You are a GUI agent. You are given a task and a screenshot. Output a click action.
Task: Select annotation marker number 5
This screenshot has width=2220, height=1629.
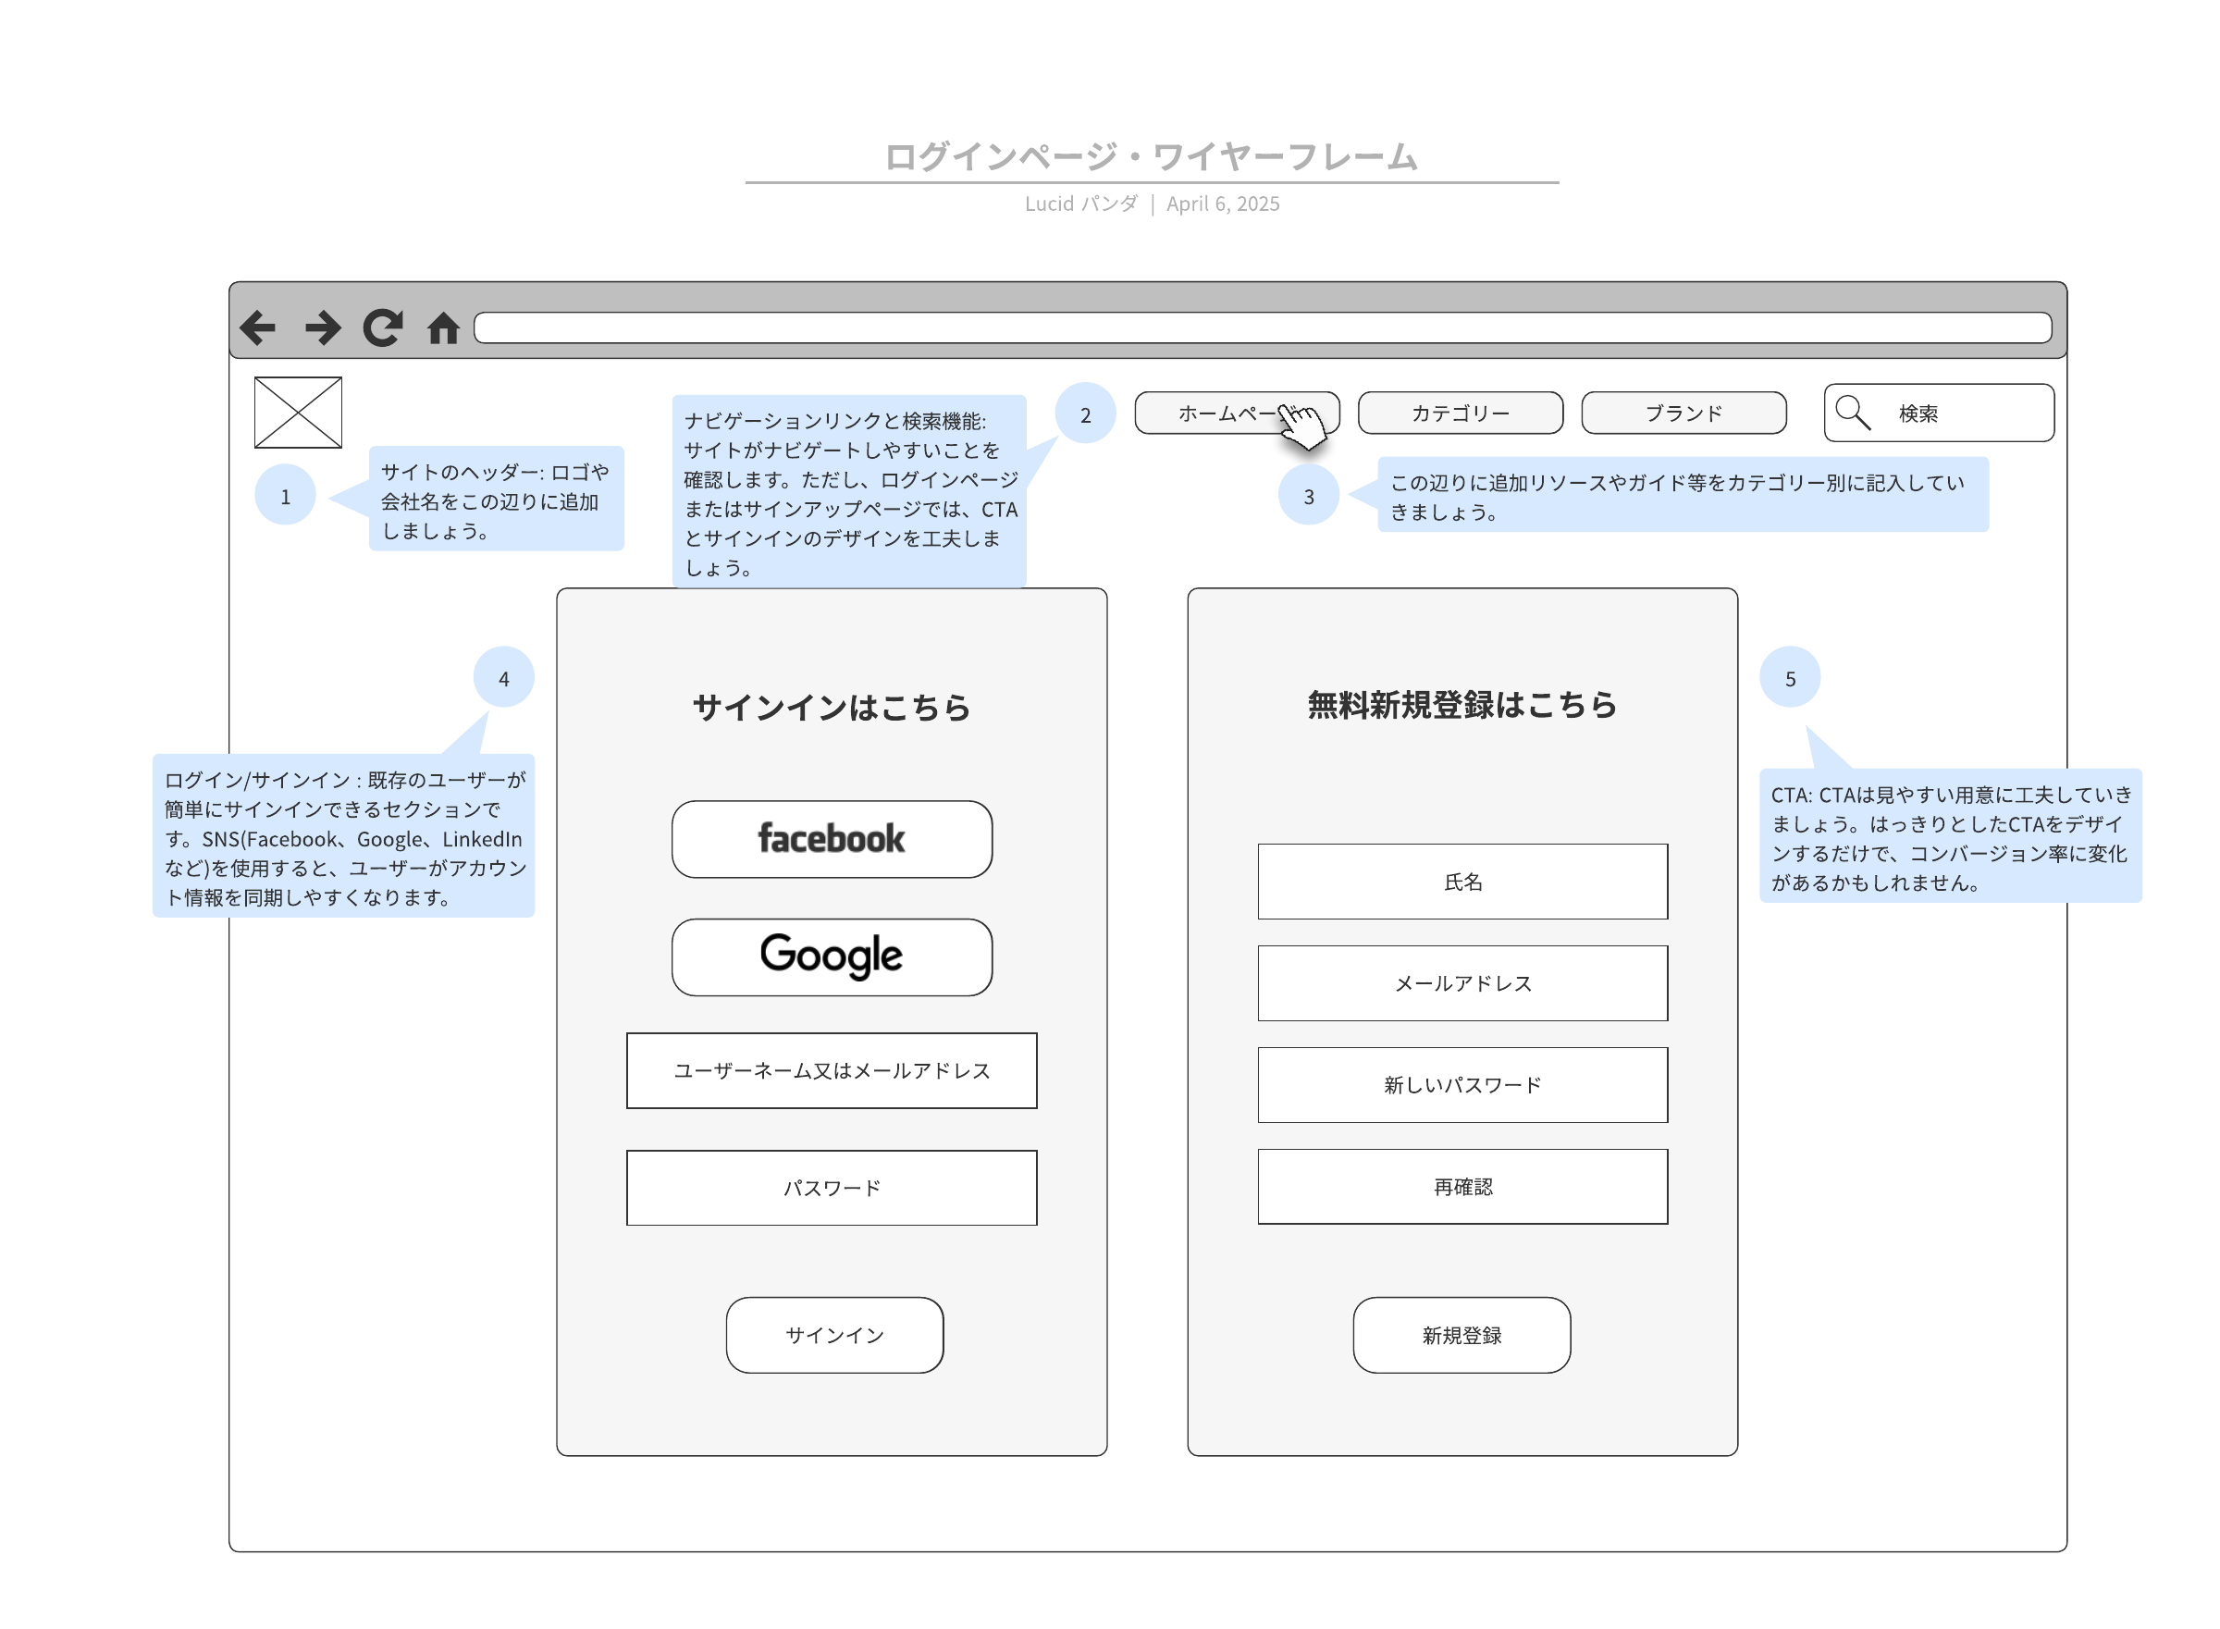1789,677
